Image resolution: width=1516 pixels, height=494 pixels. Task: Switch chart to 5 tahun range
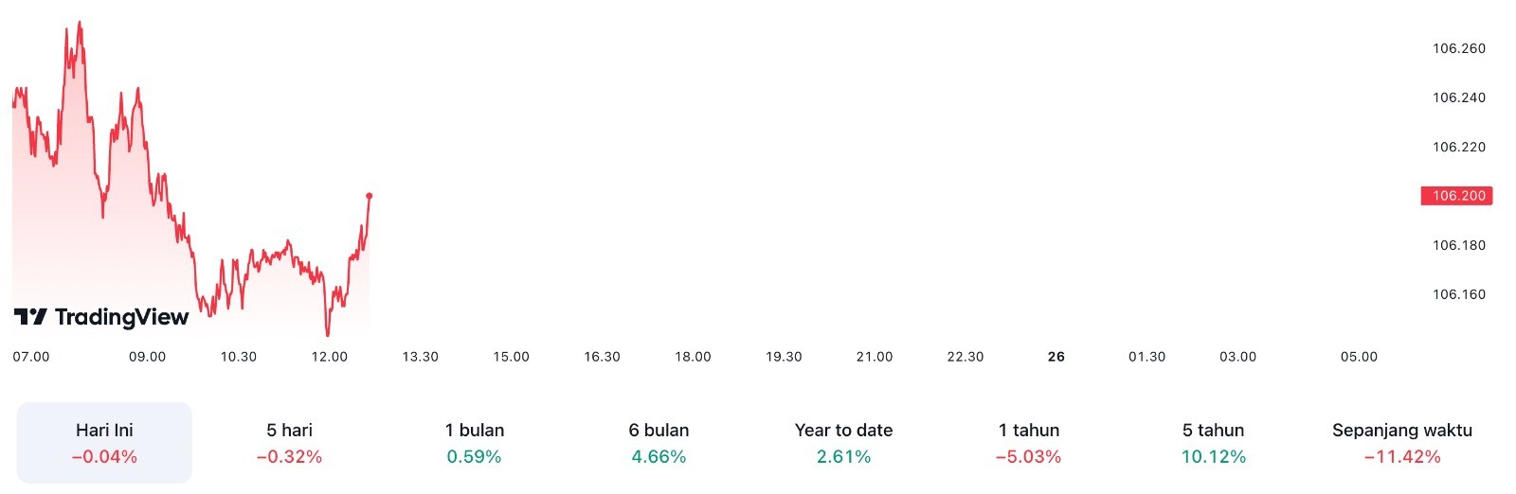[x=1213, y=443]
